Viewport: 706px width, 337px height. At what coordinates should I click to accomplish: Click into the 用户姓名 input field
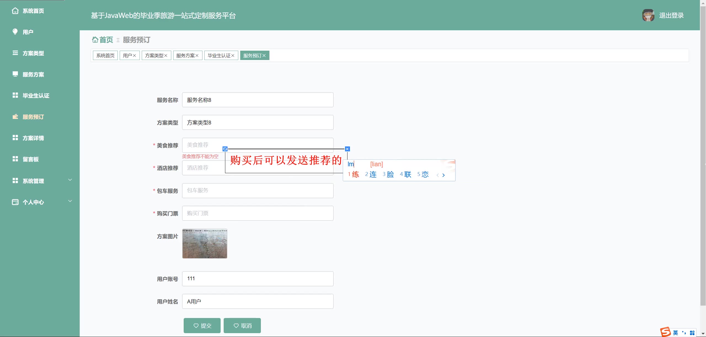(x=258, y=301)
